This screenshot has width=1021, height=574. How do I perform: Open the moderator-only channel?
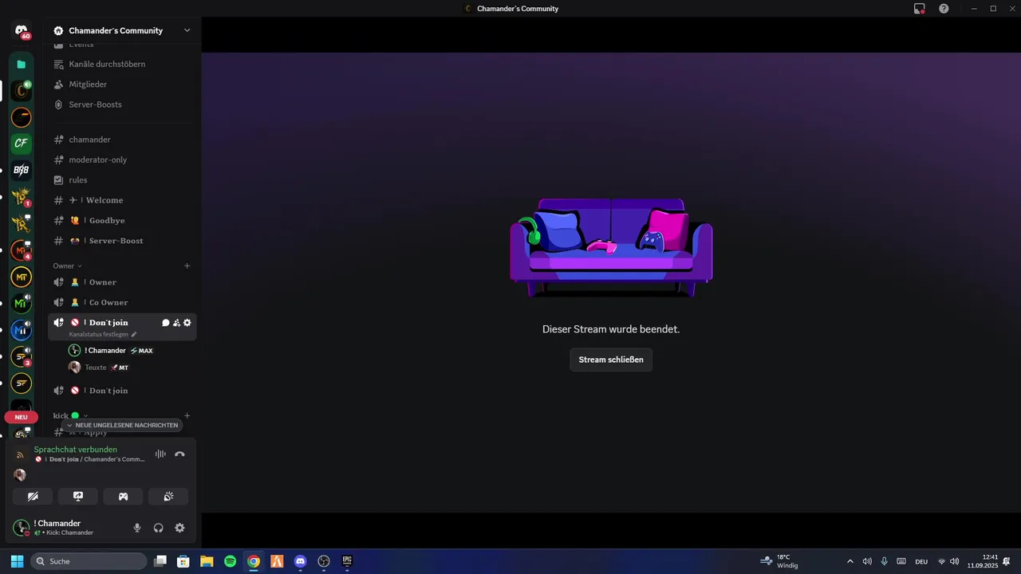point(121,159)
